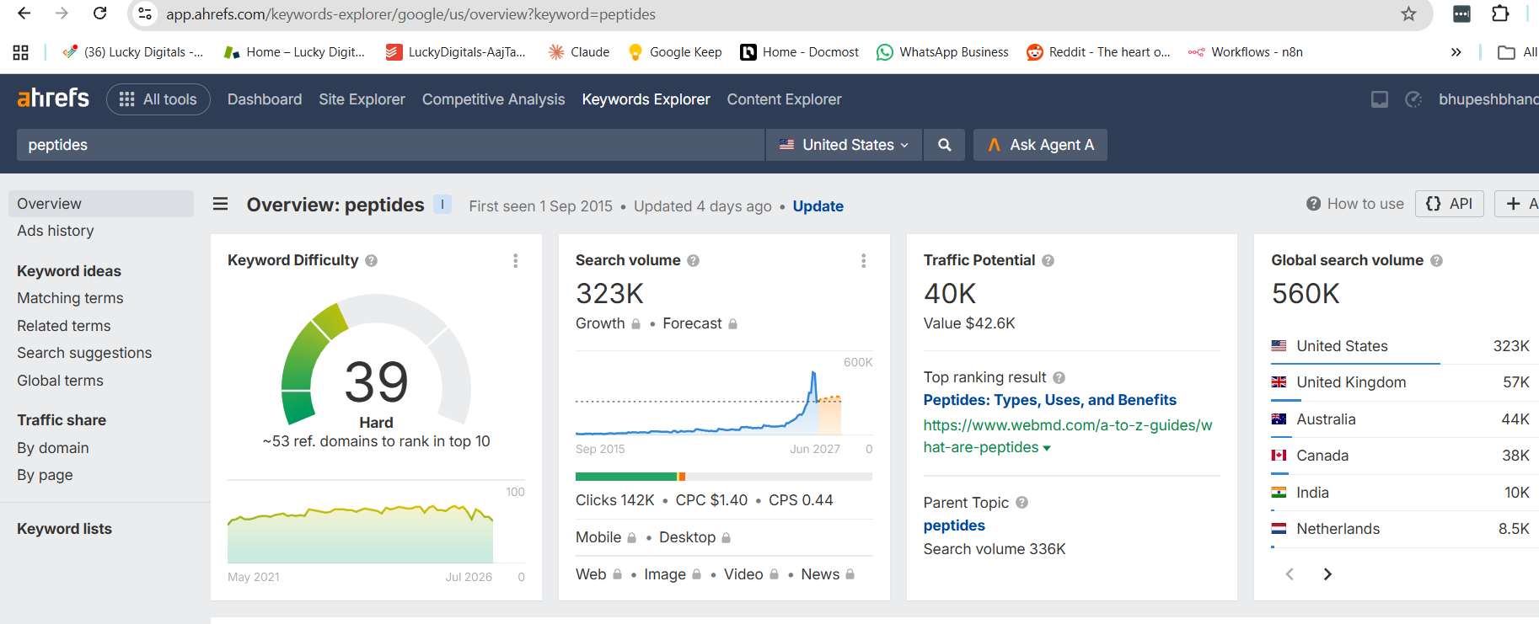Click the help icon next to Traffic Potential
Viewport: 1539px width, 624px height.
click(1048, 261)
